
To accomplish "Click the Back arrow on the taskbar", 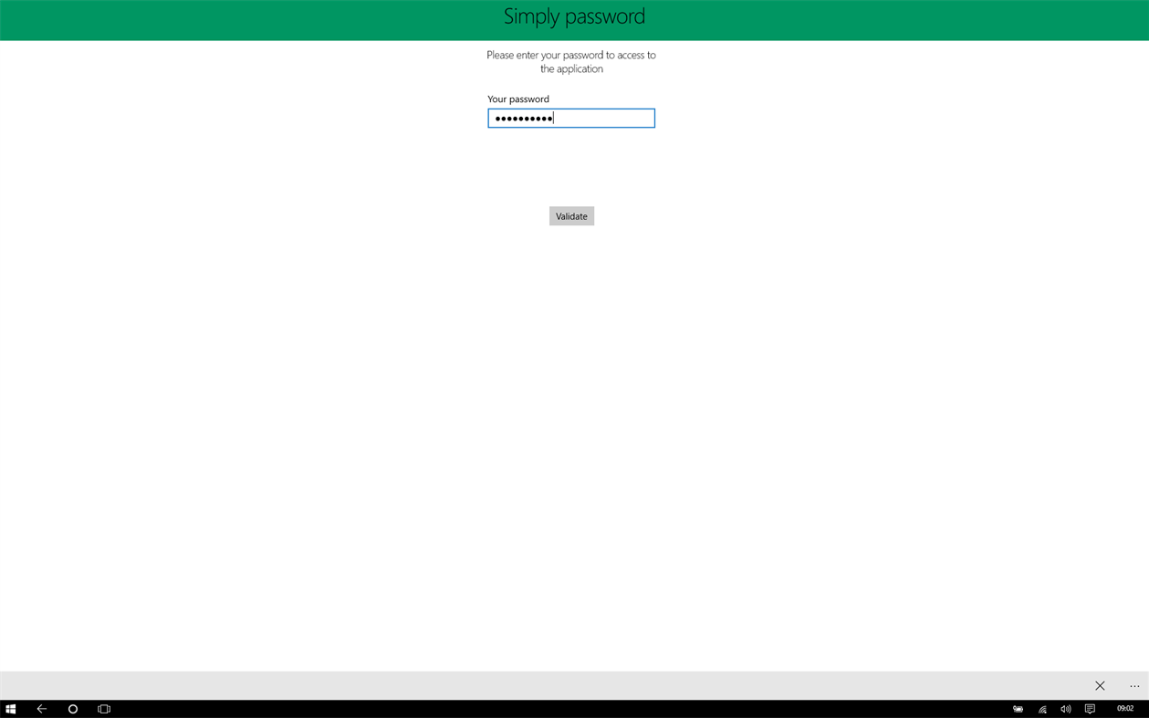I will pos(41,708).
